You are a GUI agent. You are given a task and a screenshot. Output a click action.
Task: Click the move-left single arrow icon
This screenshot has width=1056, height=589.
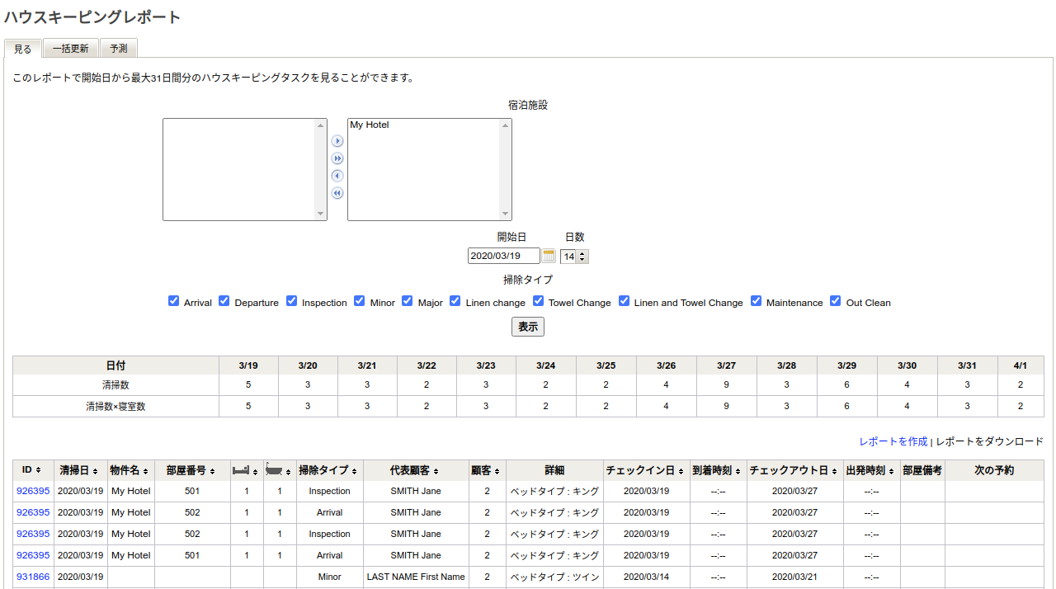[x=337, y=176]
